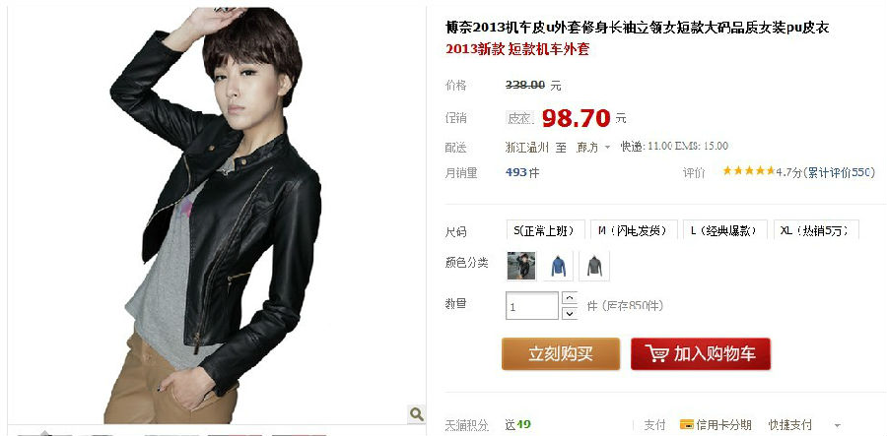Open the 累计评价550 reviews link
This screenshot has height=436, width=887.
point(840,172)
